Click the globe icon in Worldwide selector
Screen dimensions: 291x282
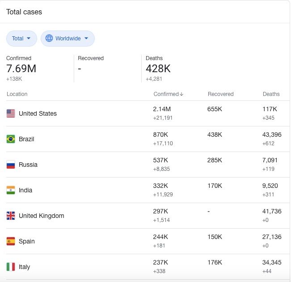(x=49, y=39)
